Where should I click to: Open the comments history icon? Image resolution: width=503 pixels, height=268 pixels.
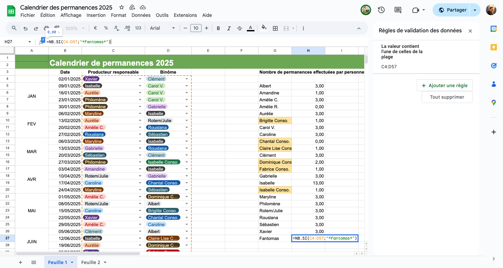(398, 10)
